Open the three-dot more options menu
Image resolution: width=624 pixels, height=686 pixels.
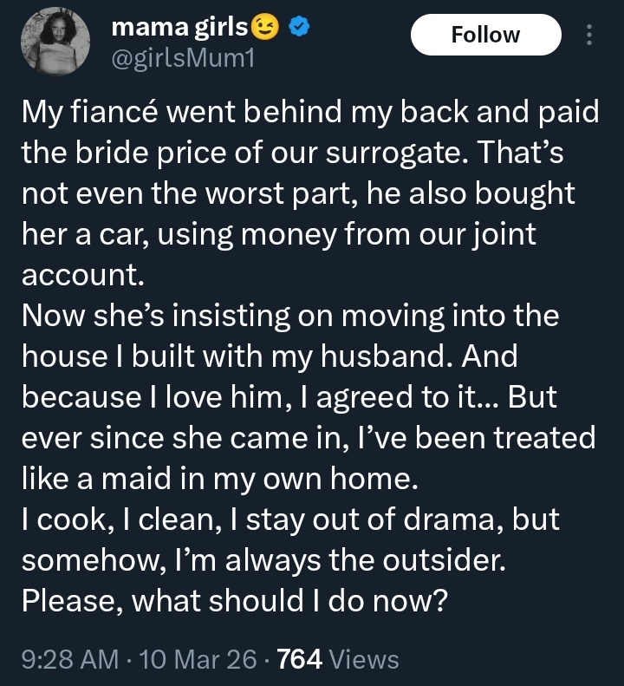tap(590, 35)
